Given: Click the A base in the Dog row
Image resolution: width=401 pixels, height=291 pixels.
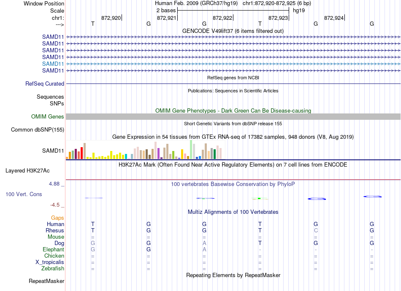Looking at the screenshot, I should tap(204, 243).
